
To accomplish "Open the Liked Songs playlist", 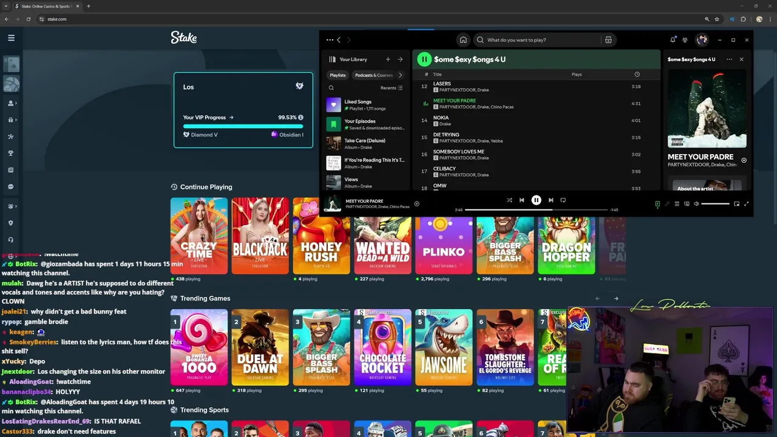I will [x=367, y=105].
